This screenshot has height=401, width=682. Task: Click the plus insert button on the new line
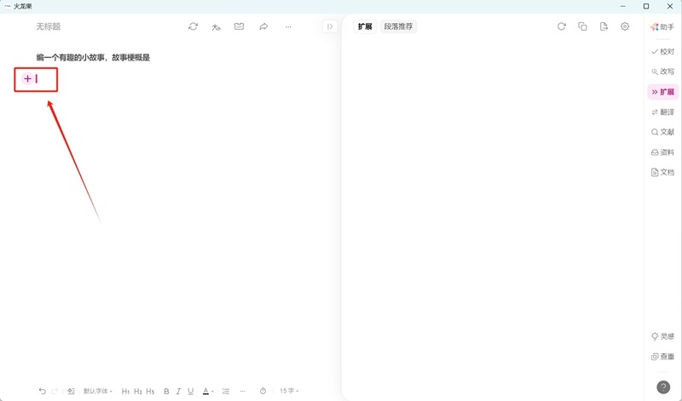[x=27, y=78]
